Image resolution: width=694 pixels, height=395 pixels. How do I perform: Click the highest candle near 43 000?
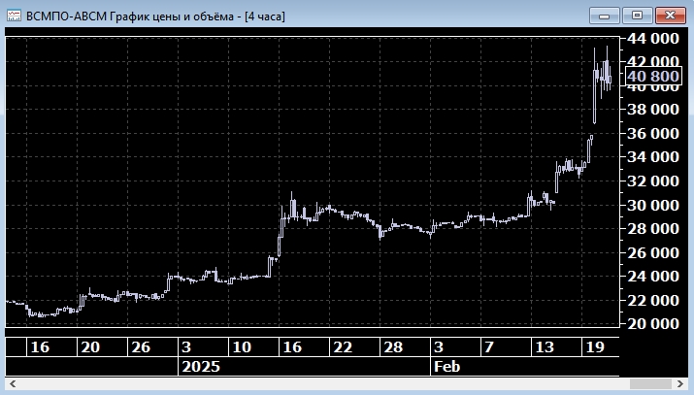(607, 58)
